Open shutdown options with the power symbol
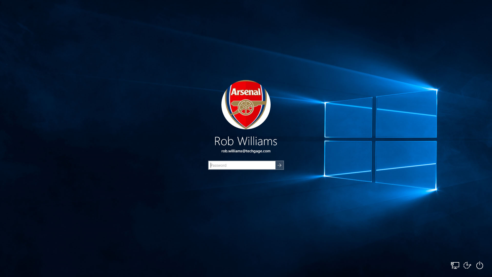 pos(480,265)
